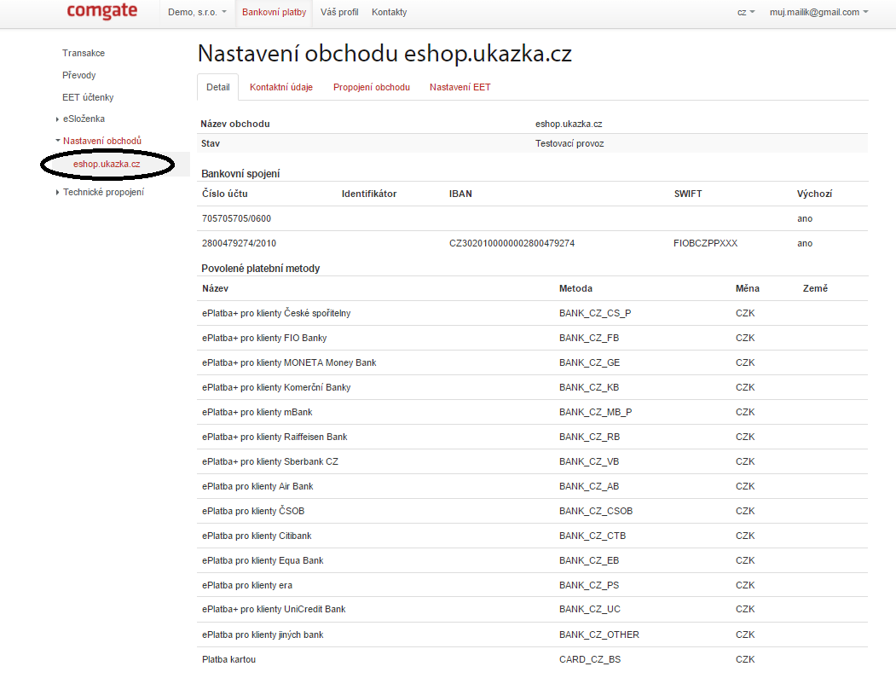Click ePlatba+ pro klienty FIO Banky row

[532, 338]
